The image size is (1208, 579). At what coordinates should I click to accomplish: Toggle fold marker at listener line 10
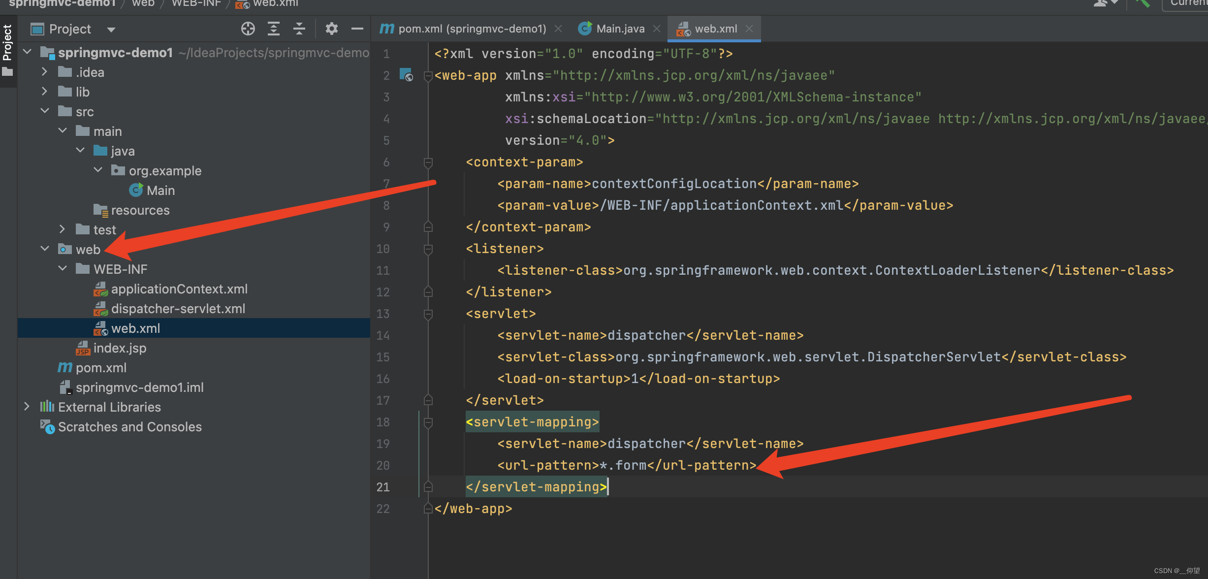(x=428, y=249)
